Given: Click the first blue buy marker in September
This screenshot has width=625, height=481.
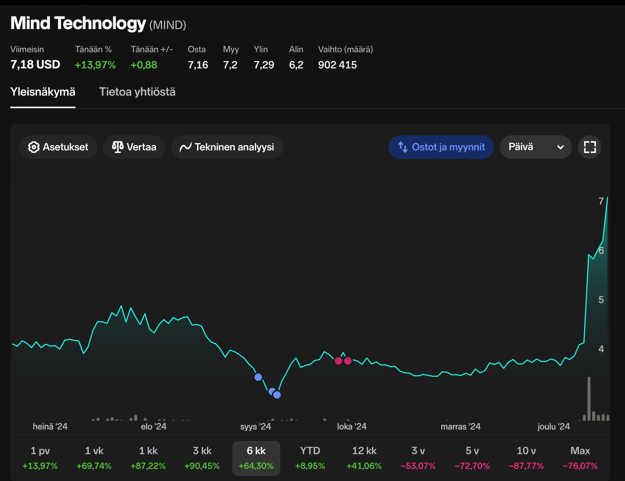Looking at the screenshot, I should coord(258,377).
